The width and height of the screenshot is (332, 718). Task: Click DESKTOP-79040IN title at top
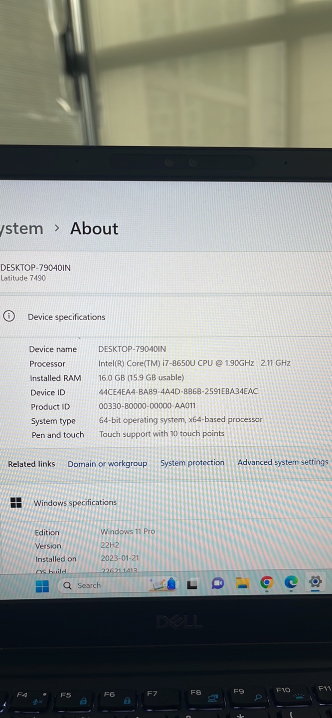click(35, 268)
